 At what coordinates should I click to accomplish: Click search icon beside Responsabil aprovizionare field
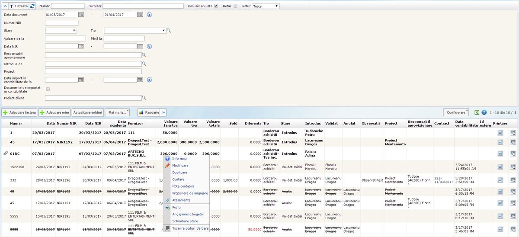pos(144,55)
